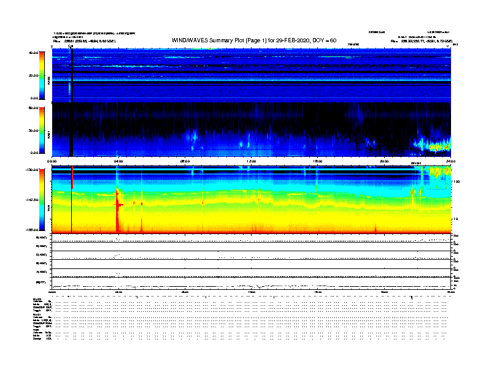Viewport: 486px width, 375px height.
Task: Click the 30.00 label on RAD1 colorbar
Action: coord(34,131)
